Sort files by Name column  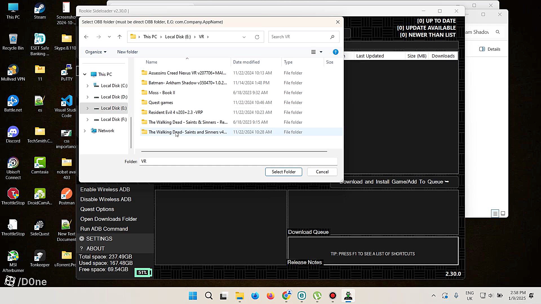(151, 62)
